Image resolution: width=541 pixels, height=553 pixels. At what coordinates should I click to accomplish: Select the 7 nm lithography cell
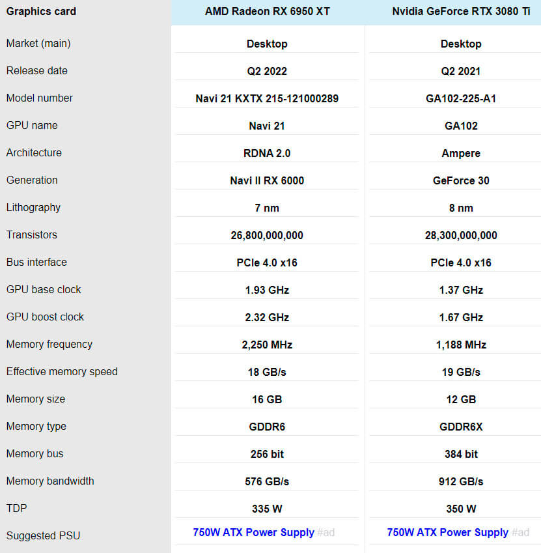[267, 208]
